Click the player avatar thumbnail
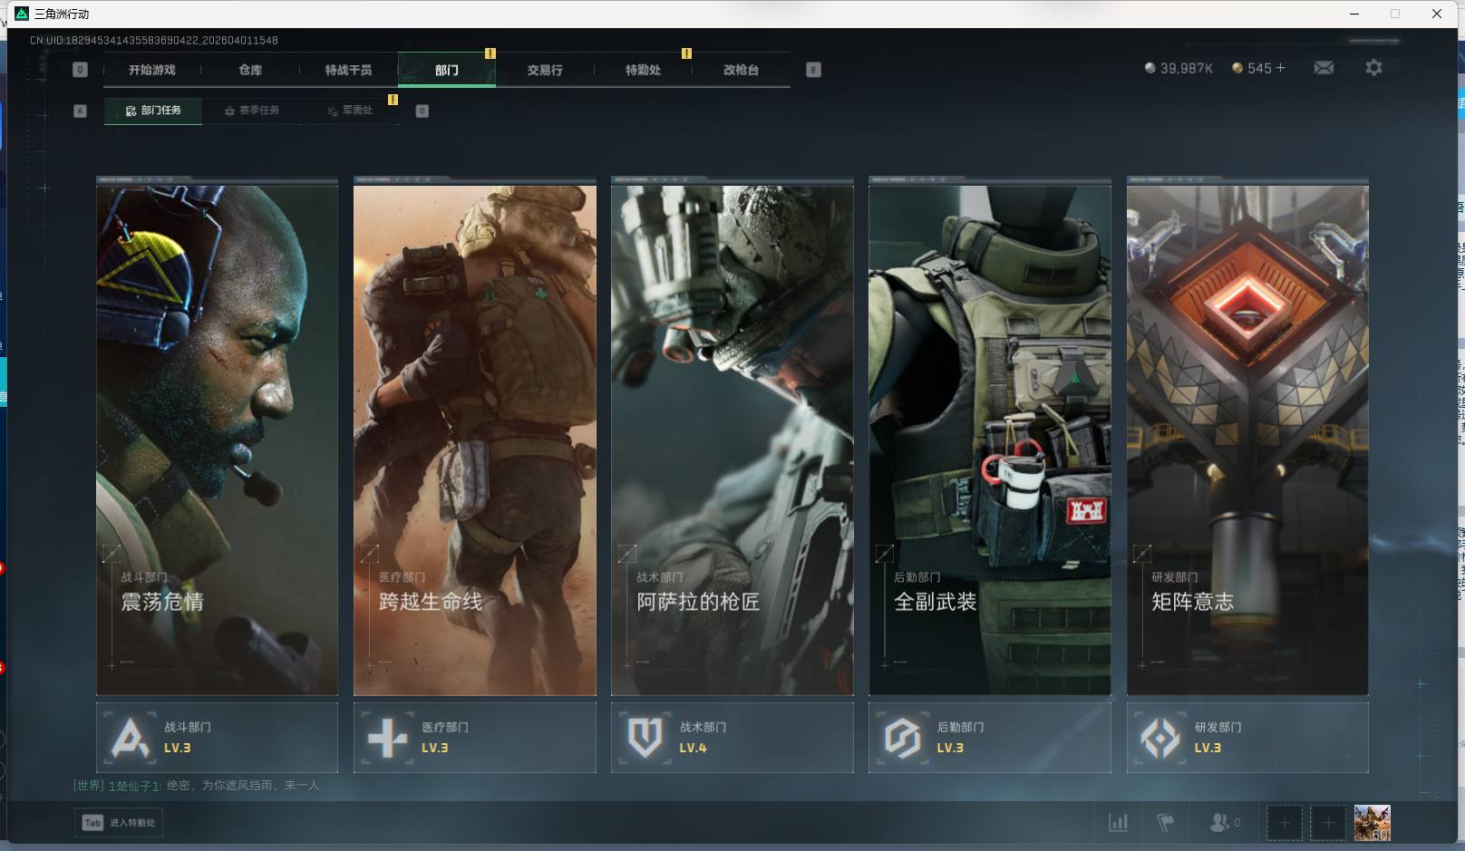 click(x=1372, y=823)
